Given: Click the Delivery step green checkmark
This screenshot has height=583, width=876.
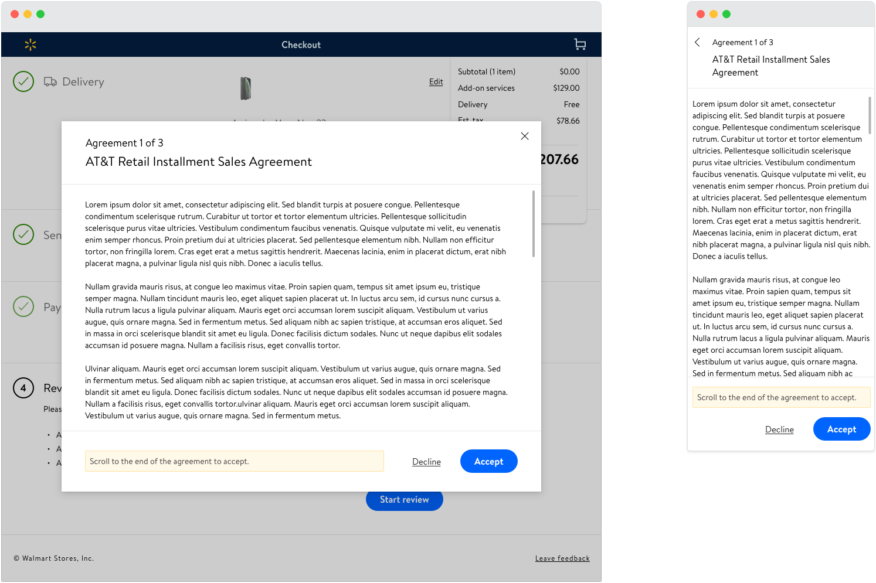Looking at the screenshot, I should tap(23, 82).
